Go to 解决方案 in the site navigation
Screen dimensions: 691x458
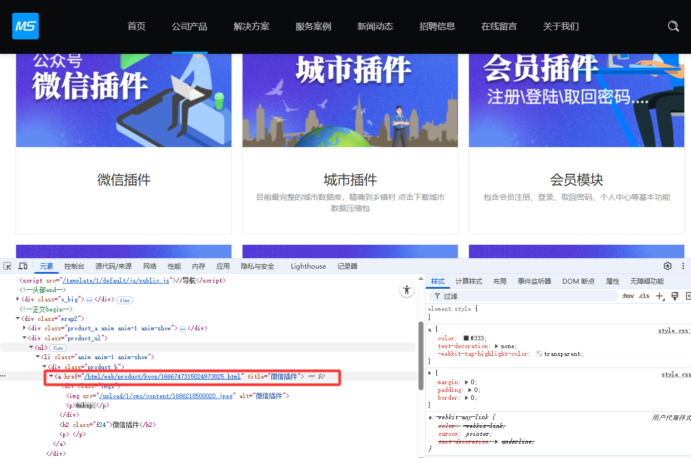pos(251,26)
